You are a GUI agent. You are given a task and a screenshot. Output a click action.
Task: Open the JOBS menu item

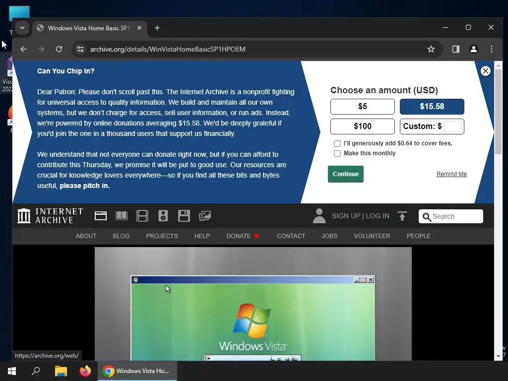[x=329, y=236]
